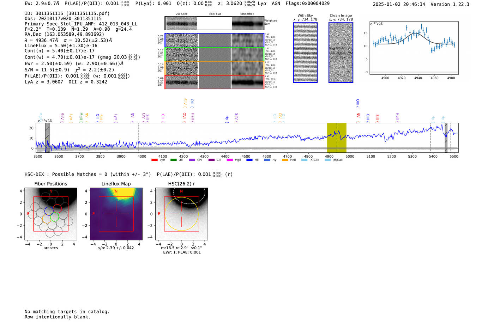This screenshot has width=494, height=336.
Task: Click the 'LineFlux = 5.50(±1.30)e-16' value
Action: pyautogui.click(x=61, y=46)
